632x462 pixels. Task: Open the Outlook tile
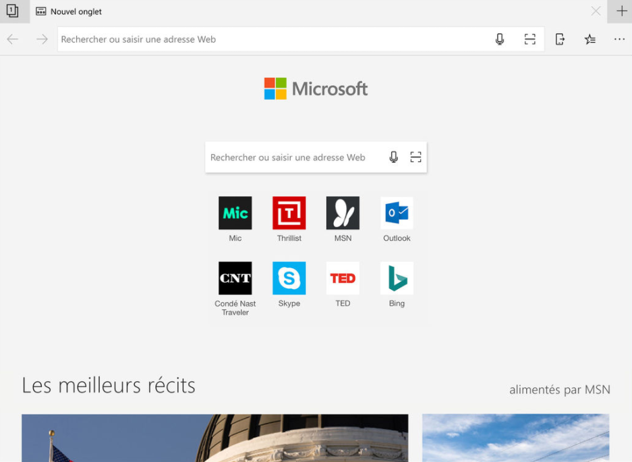pos(397,213)
